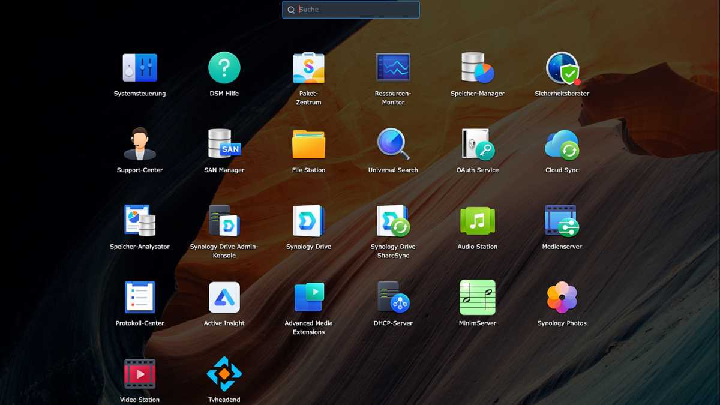Open Protokoll-Center log app
Screen dimensions: 720x405
[x=140, y=297]
